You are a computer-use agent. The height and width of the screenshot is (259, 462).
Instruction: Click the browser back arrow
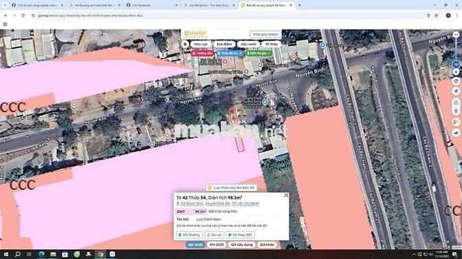tap(5, 15)
